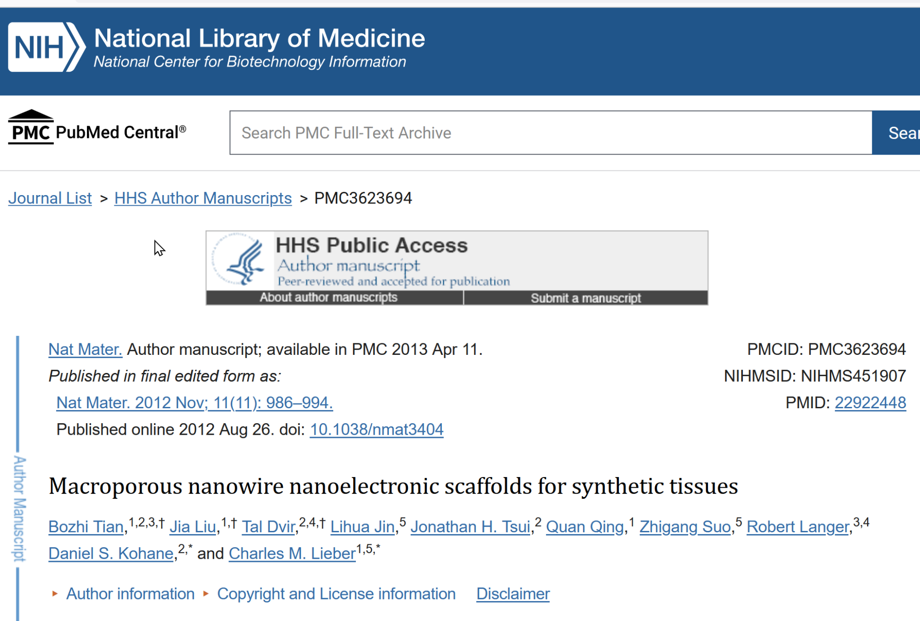
Task: Open Nat Mater. 2012 Nov citation link
Action: coord(194,403)
